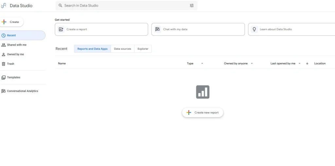Click the person icon for Owned by me
This screenshot has width=335, height=166.
[3, 54]
